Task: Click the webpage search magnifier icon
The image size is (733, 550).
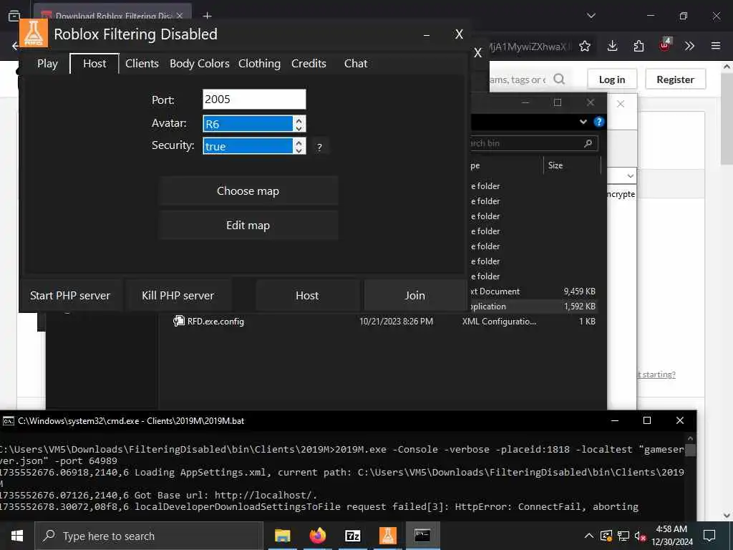Action: tap(559, 79)
